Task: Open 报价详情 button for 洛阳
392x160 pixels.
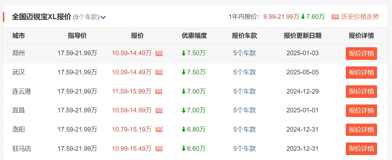Action: pos(361,130)
